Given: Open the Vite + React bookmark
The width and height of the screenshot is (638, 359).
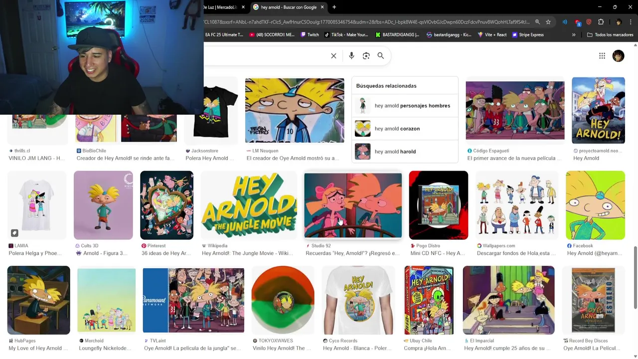Looking at the screenshot, I should click(492, 35).
